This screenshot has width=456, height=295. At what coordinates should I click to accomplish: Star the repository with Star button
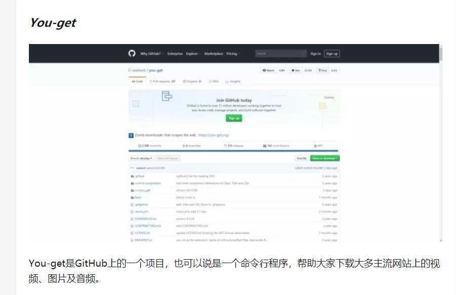(295, 70)
